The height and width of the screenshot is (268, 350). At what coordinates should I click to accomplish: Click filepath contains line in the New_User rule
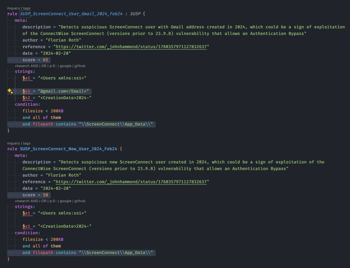click(87, 253)
